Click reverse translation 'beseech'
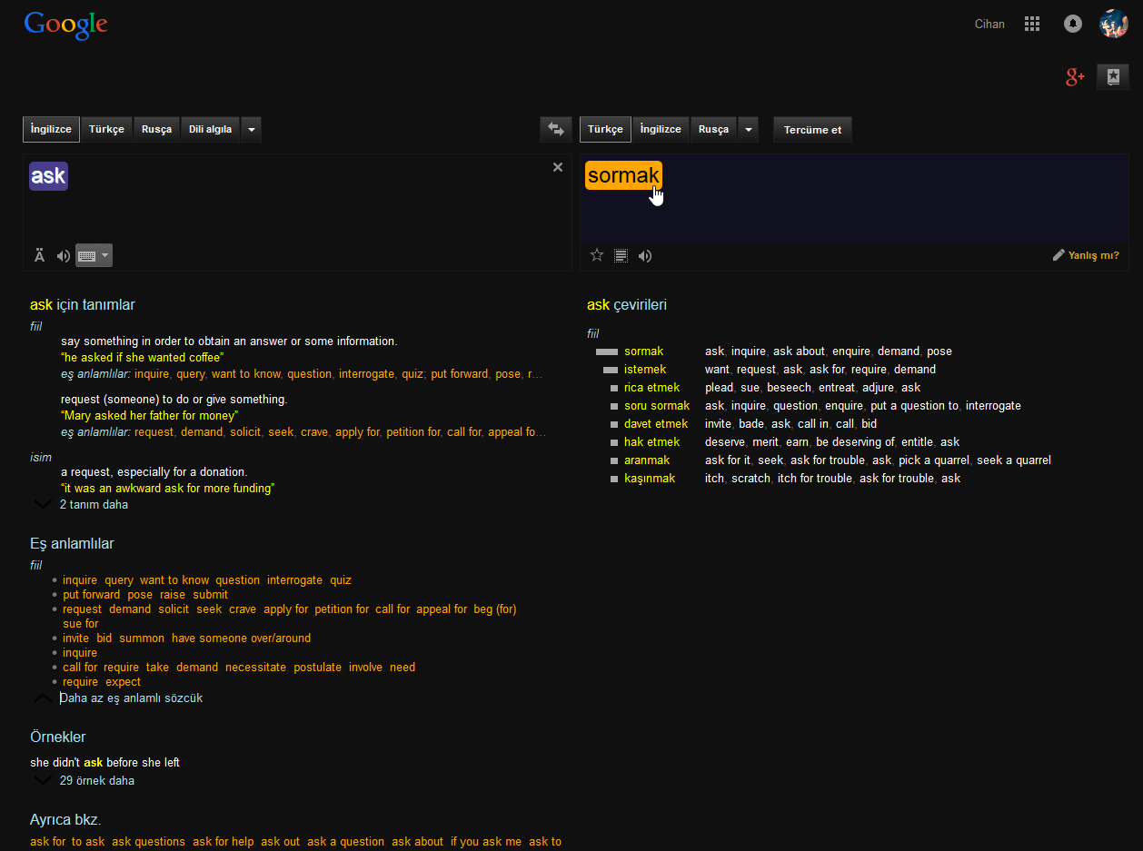 coord(789,388)
